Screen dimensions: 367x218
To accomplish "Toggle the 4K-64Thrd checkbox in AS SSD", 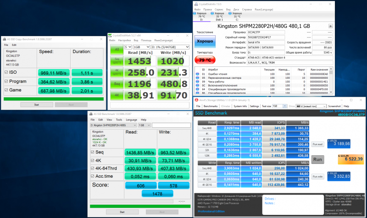I will [93, 168].
